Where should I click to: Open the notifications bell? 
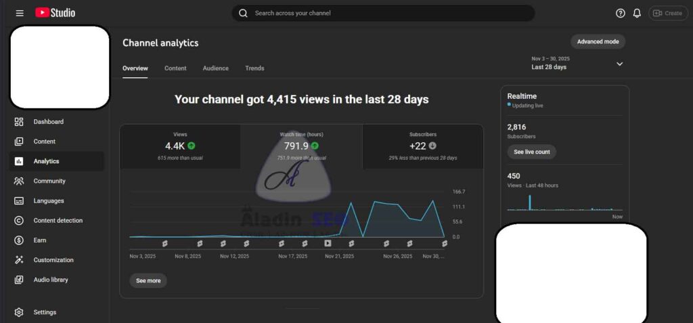point(637,13)
